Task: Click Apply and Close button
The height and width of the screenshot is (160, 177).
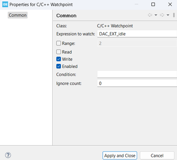Action: [120, 156]
